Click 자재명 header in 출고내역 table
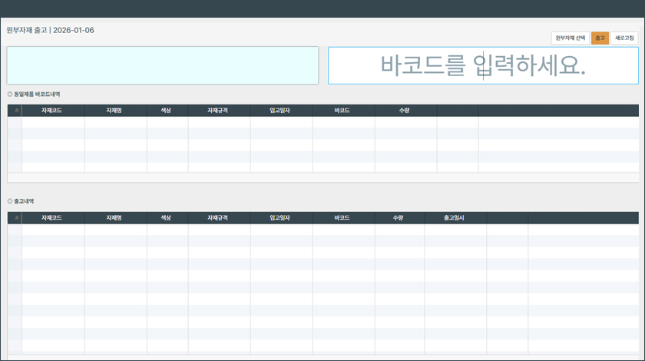The height and width of the screenshot is (361, 645). click(x=114, y=218)
